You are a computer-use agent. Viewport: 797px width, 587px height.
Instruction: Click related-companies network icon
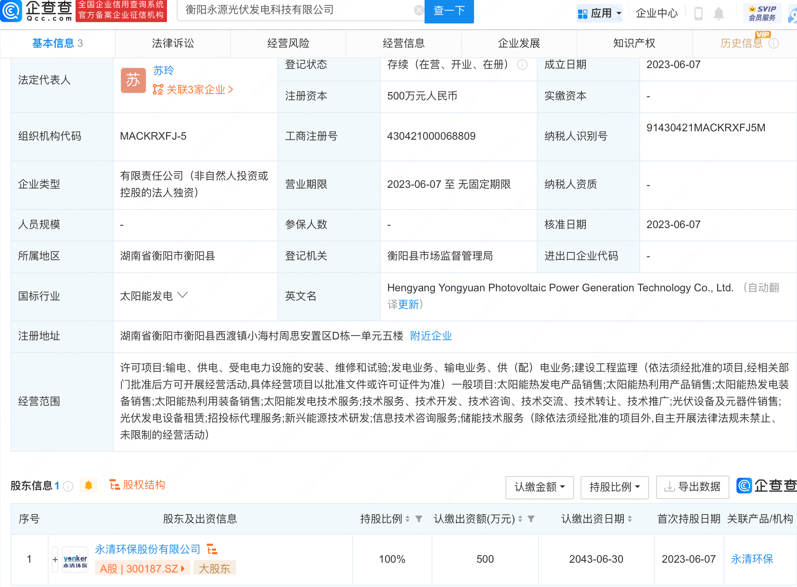pyautogui.click(x=158, y=90)
